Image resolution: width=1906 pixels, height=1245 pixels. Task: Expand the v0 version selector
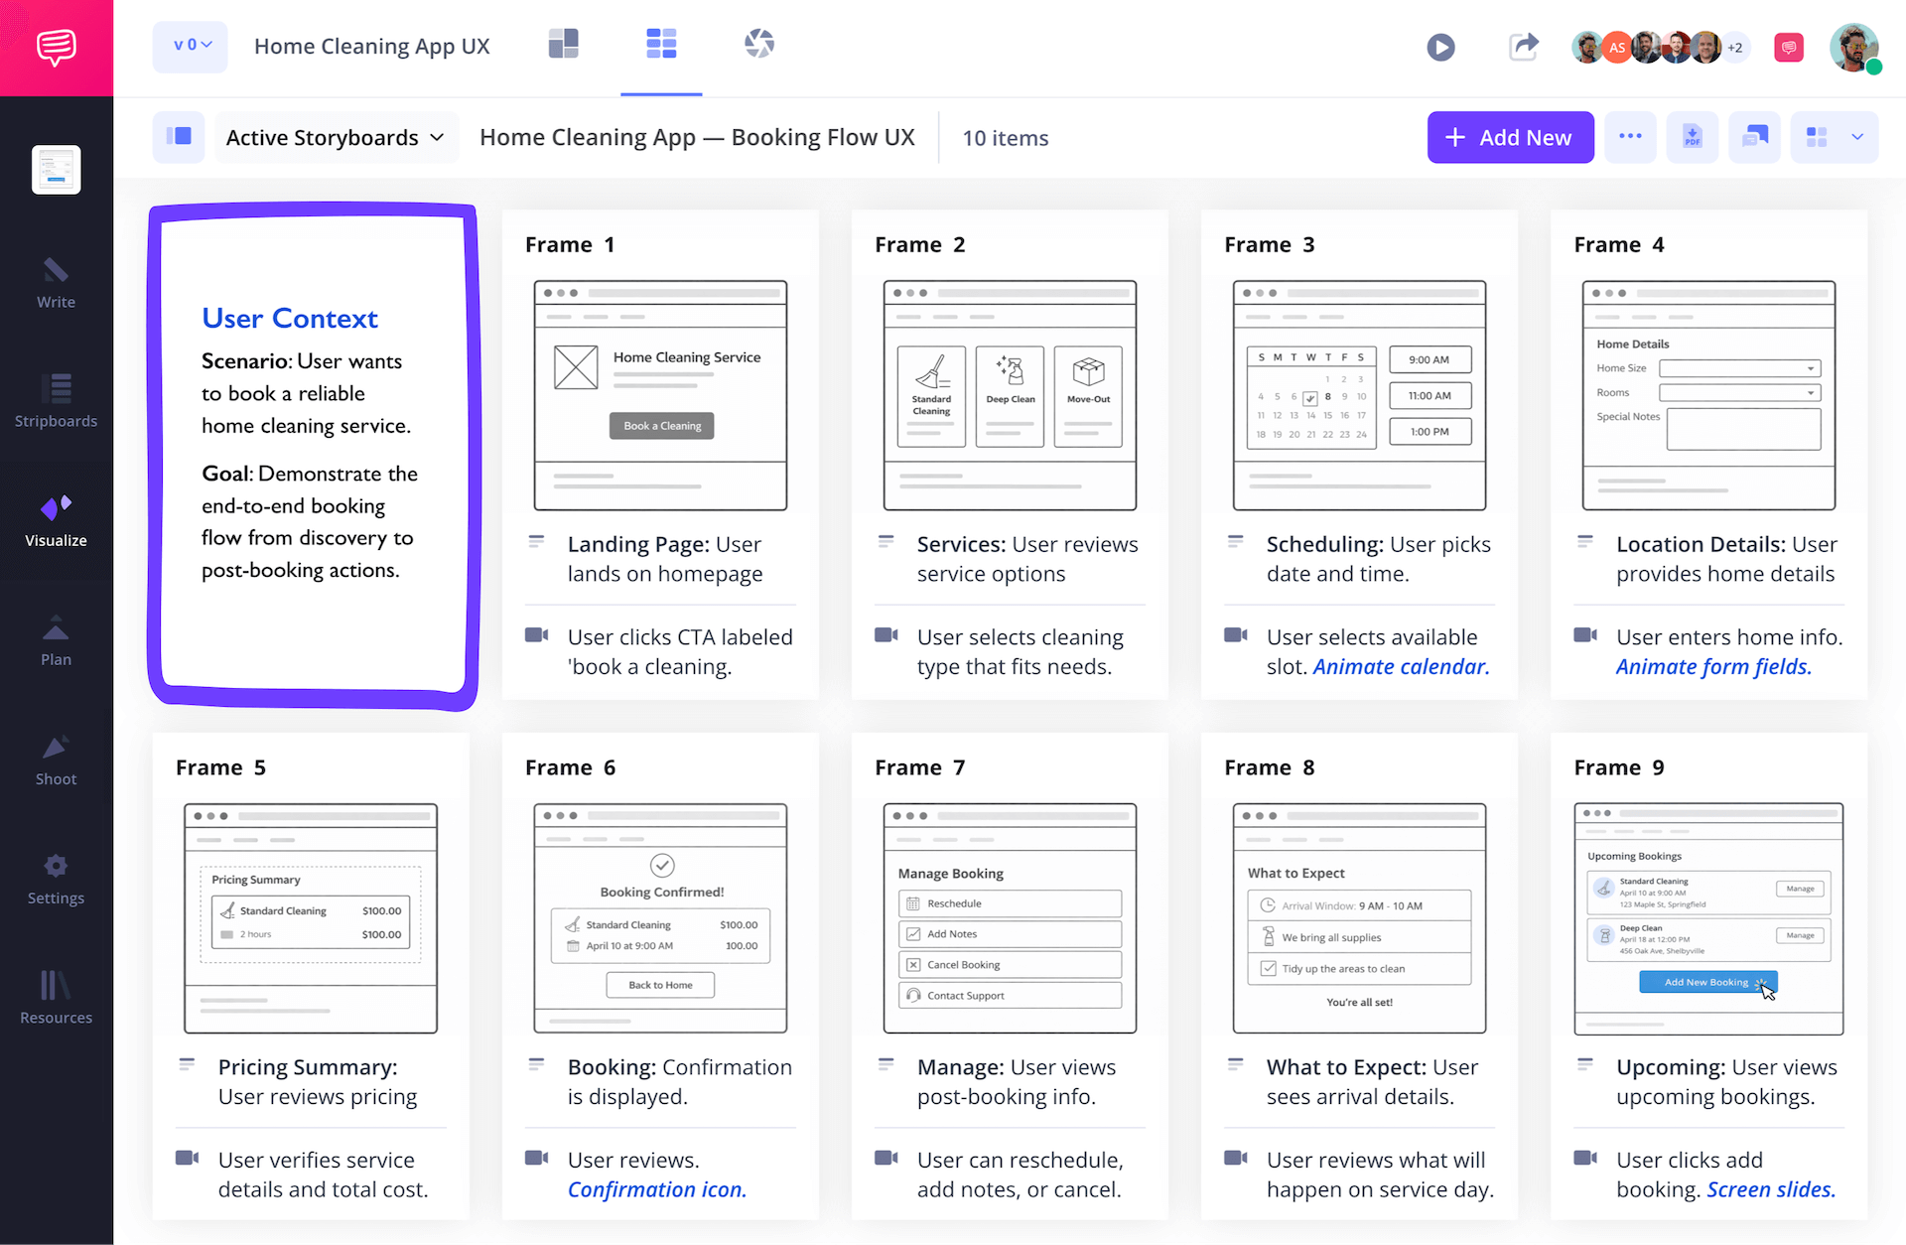(190, 45)
